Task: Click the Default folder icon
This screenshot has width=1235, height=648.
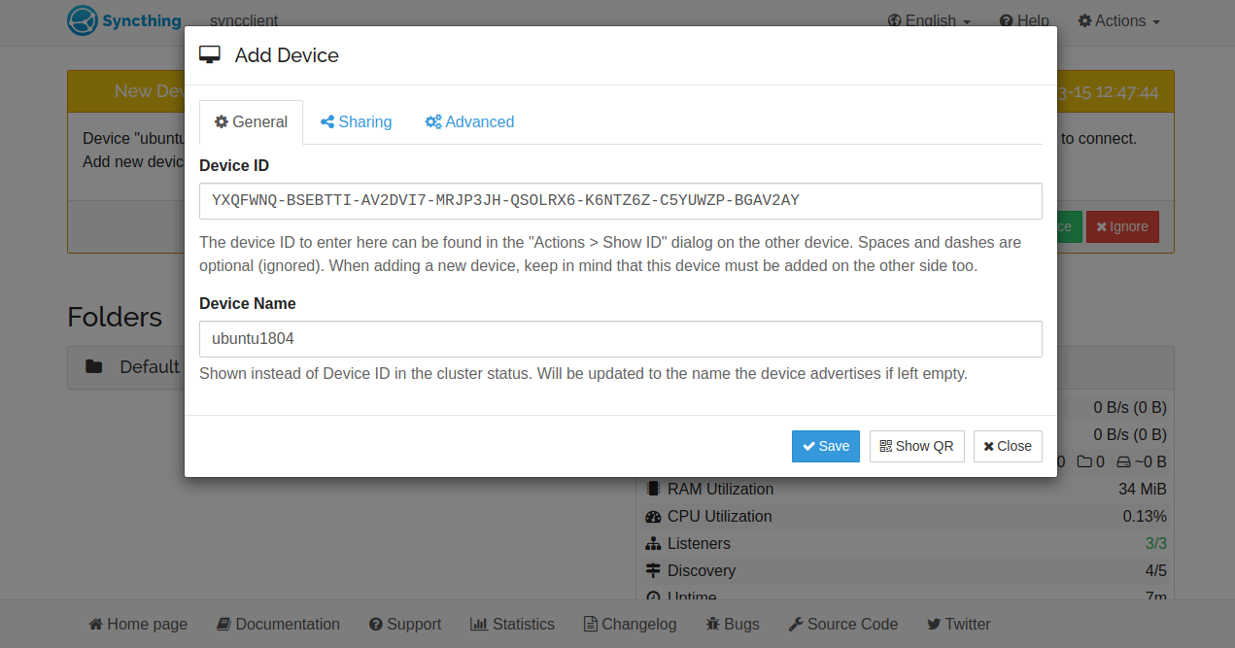Action: 93,367
